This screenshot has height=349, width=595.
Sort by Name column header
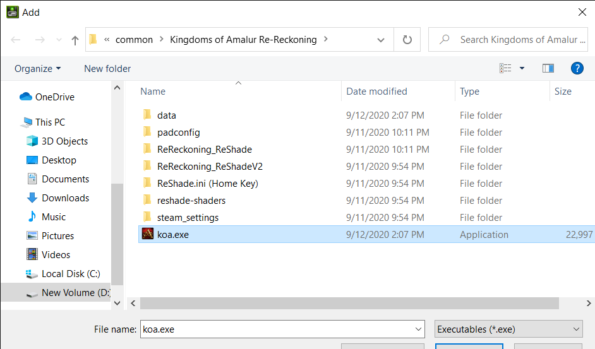click(153, 92)
